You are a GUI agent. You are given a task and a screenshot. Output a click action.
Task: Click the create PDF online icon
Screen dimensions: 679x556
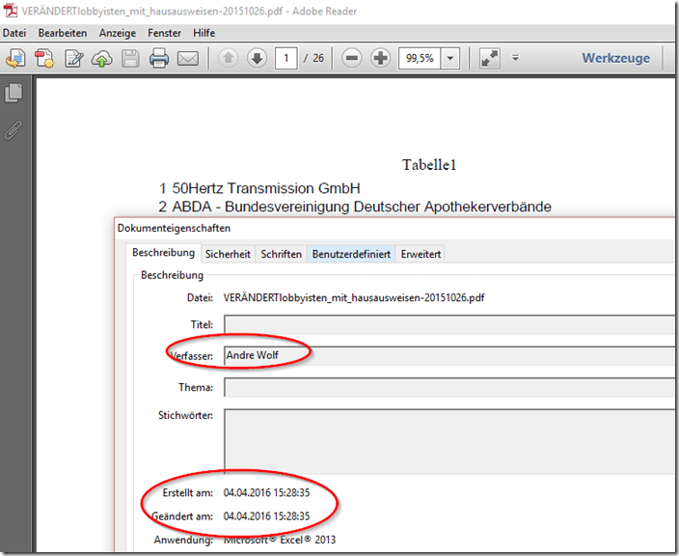tap(15, 58)
